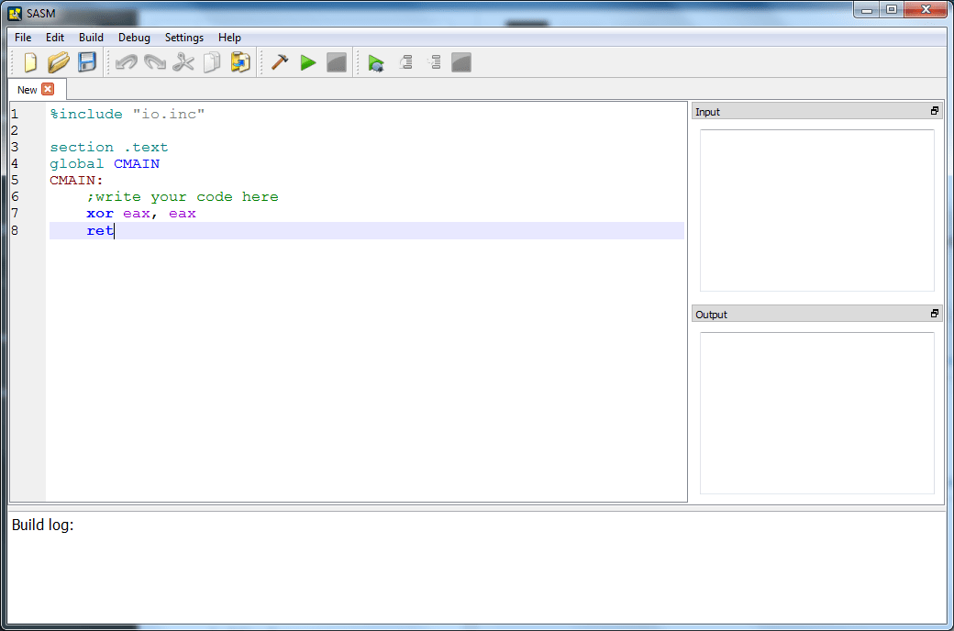
Task: Minimize the SASM window
Action: pyautogui.click(x=867, y=10)
